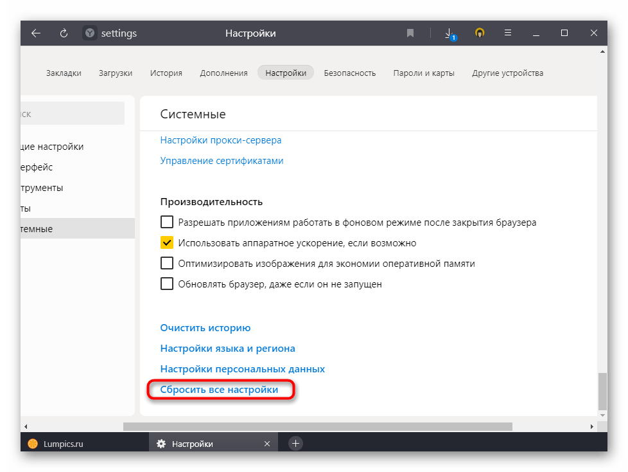Go to Дополнения section
The height and width of the screenshot is (472, 628).
point(224,73)
